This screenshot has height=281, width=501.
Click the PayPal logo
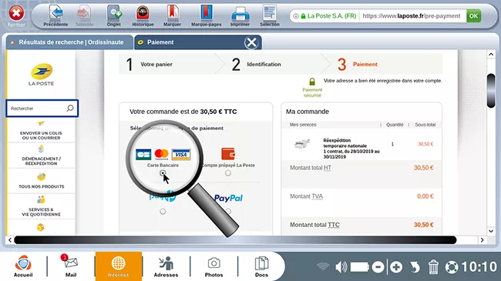[228, 199]
